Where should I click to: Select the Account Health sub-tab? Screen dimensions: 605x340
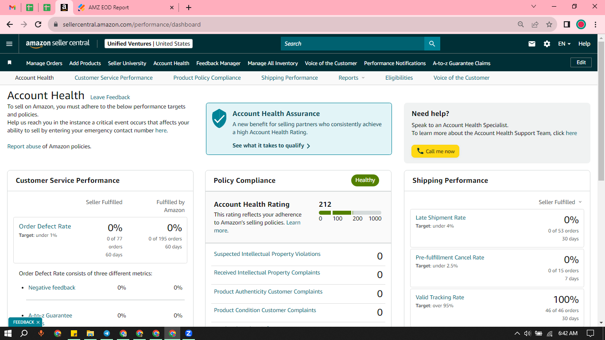35,78
